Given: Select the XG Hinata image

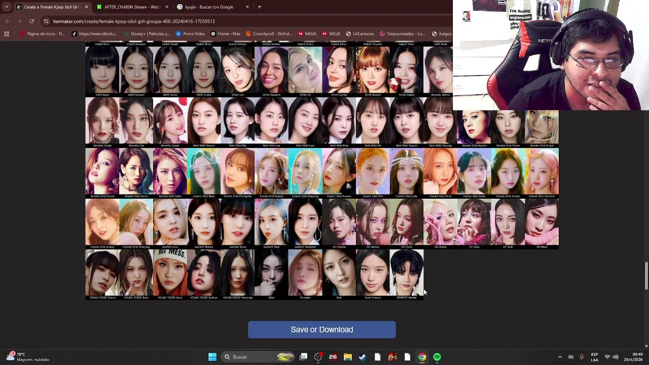Looking at the screenshot, I should tap(440, 224).
